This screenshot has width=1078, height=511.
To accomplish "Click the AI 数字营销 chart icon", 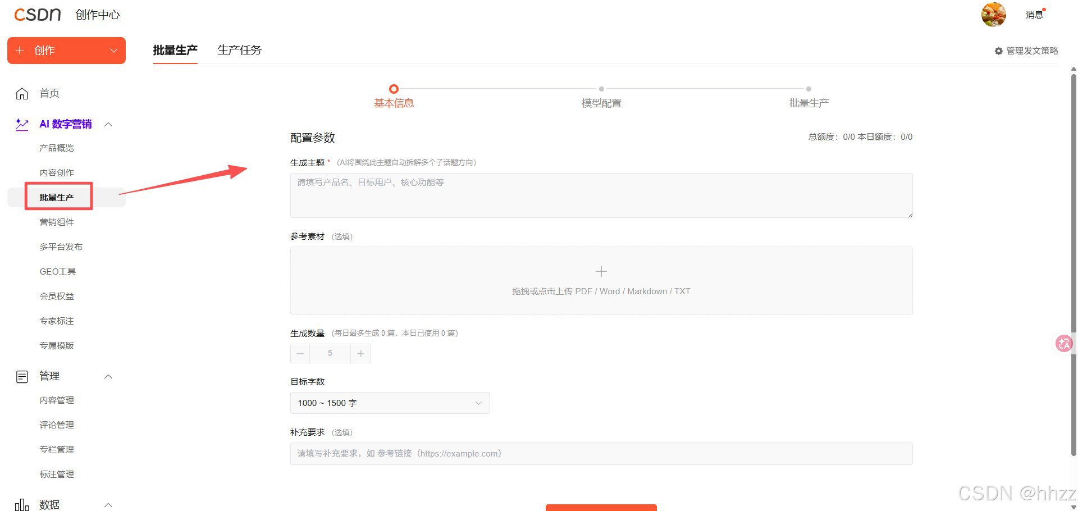I will point(22,124).
